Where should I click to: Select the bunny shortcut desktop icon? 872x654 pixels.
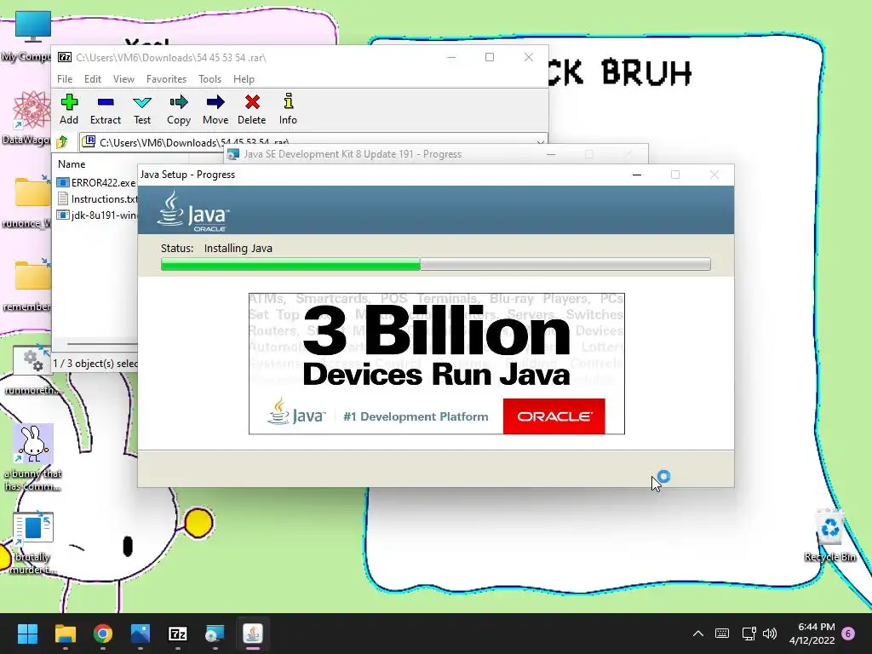coord(33,457)
